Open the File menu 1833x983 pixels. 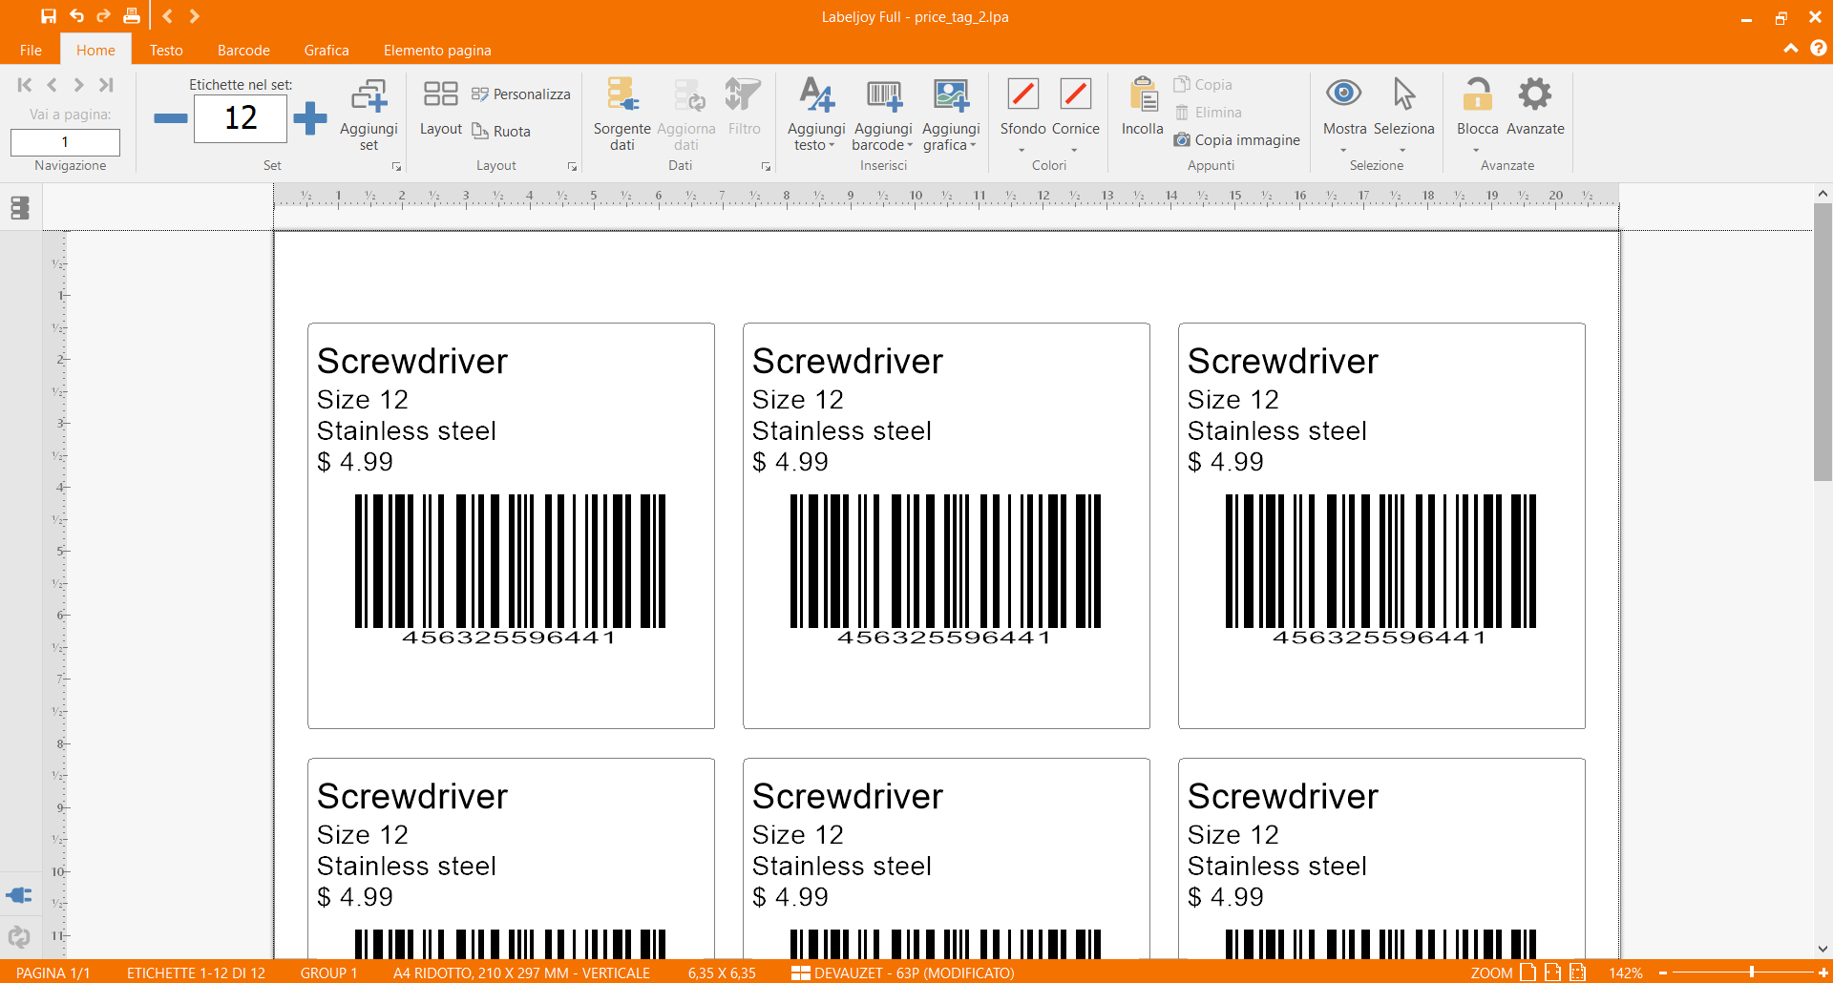(x=31, y=50)
